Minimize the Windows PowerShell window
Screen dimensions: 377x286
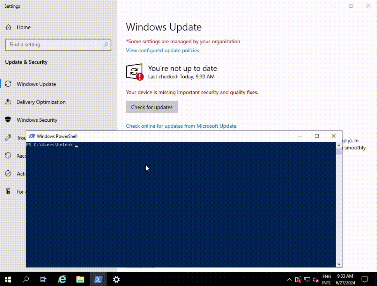coord(300,136)
